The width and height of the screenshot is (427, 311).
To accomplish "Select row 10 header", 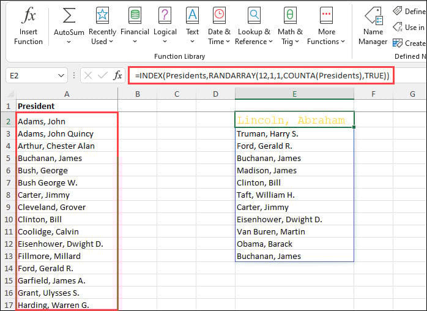I will 8,219.
